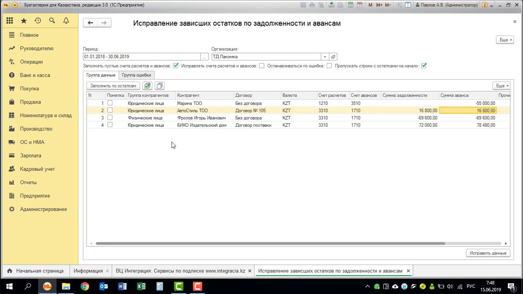Check the mark box for БИКО Издательский дом
This screenshot has height=294, width=523.
coord(110,125)
